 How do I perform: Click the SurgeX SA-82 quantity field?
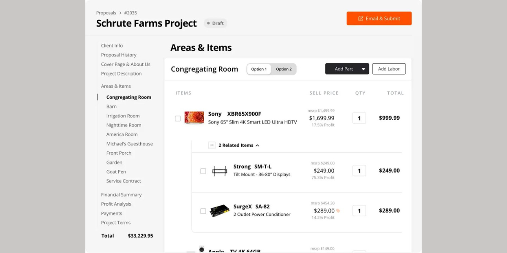[359, 210]
